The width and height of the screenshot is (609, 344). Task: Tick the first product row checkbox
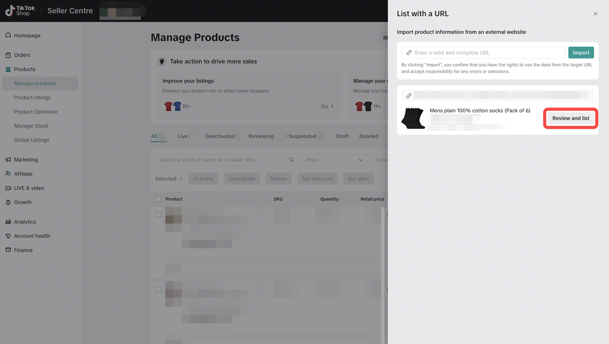tap(158, 214)
